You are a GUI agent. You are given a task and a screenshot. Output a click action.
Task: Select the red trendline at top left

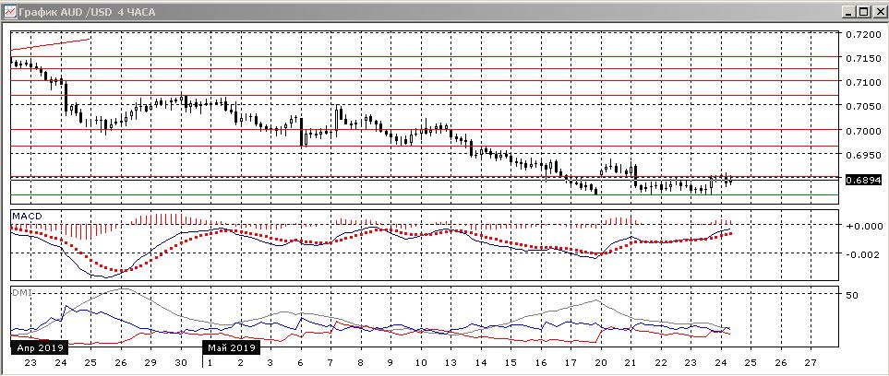point(51,44)
